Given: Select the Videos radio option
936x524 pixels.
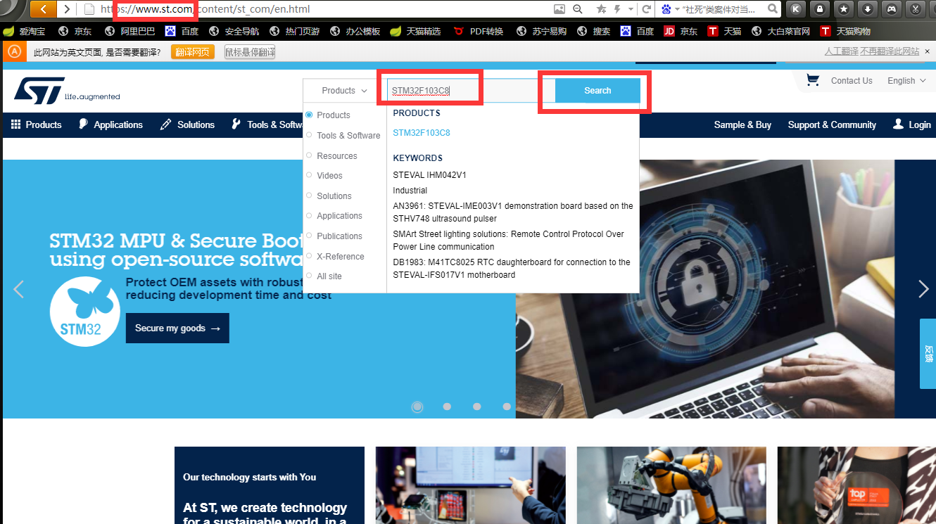Looking at the screenshot, I should pyautogui.click(x=310, y=175).
